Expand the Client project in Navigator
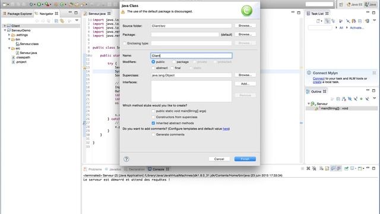Image resolution: width=380 pixels, height=214 pixels. tap(5, 26)
